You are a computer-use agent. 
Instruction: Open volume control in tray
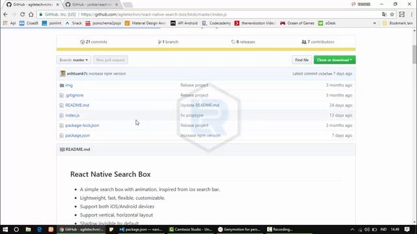(x=367, y=229)
